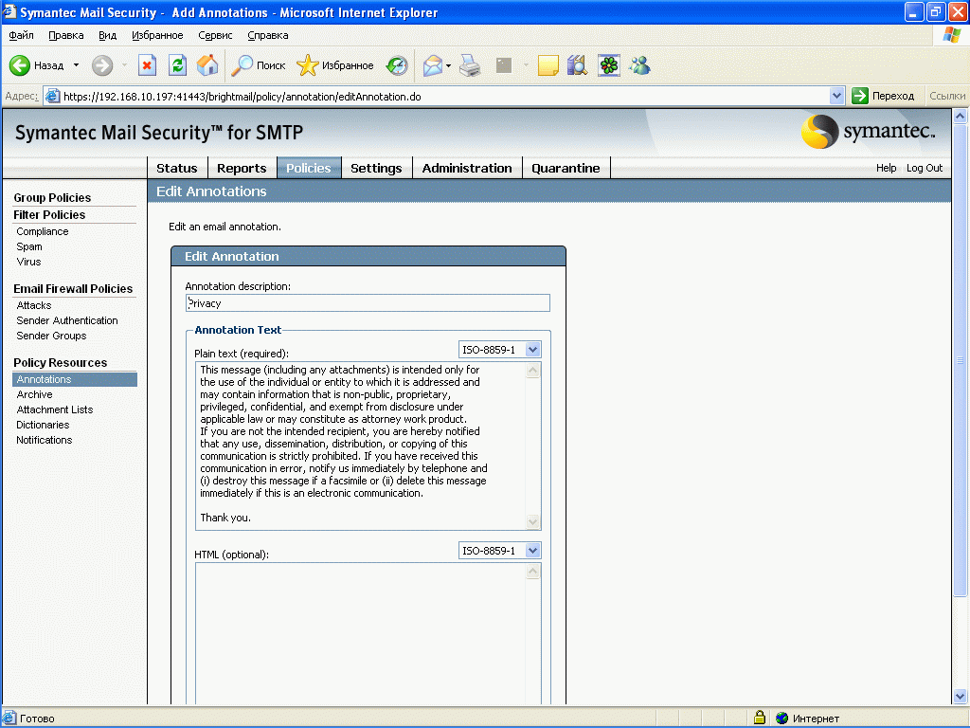Image resolution: width=970 pixels, height=728 pixels.
Task: Open Notifications link
Action: pos(45,440)
